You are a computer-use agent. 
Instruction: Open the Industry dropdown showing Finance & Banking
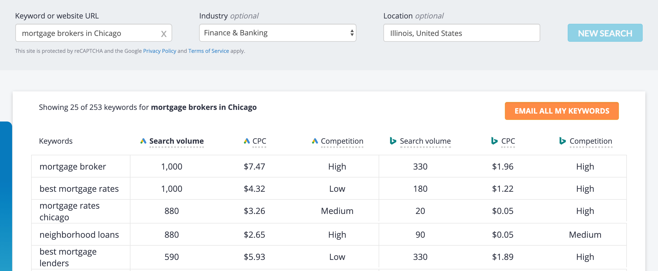pos(278,33)
